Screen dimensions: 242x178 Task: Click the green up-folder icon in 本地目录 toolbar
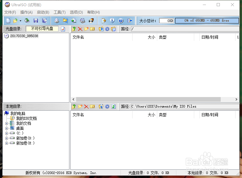74,106
